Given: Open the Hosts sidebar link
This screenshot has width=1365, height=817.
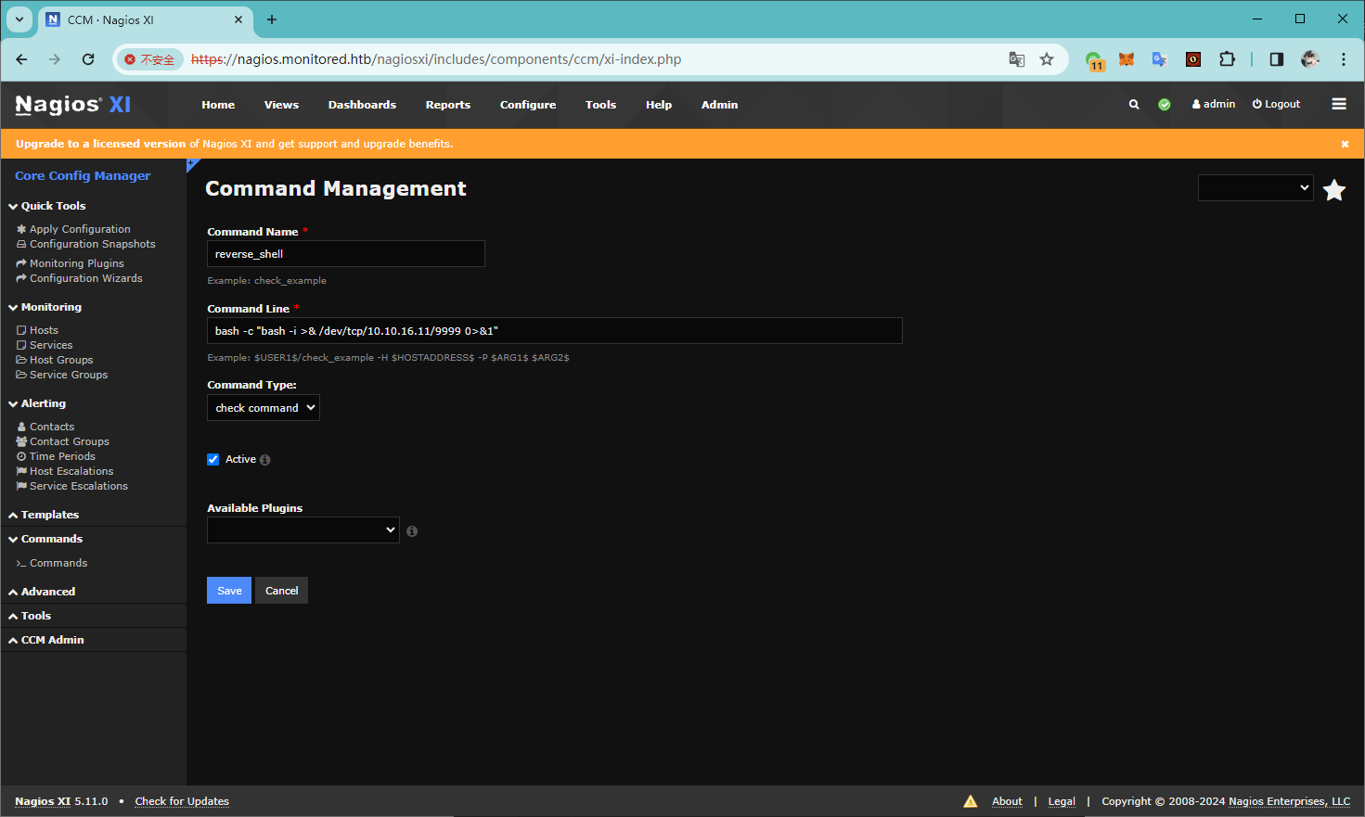Looking at the screenshot, I should click(x=44, y=330).
